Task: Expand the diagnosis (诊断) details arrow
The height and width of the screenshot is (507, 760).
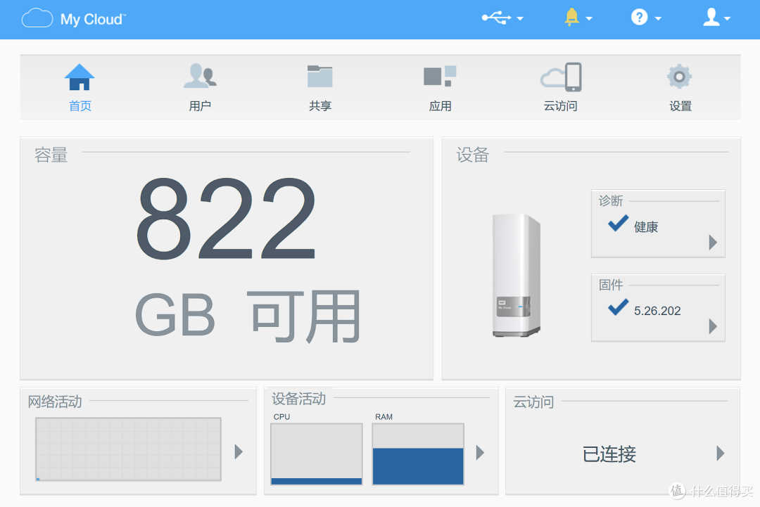Action: 712,242
